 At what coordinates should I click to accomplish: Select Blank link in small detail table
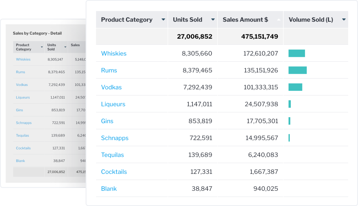[x=20, y=161]
